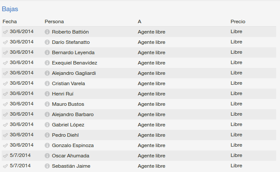Click checkmark icon in Exequiel Benavídez row
This screenshot has height=172, width=280.
tap(5, 63)
